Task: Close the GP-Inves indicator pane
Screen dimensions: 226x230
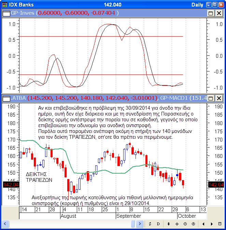Action: (x=218, y=13)
